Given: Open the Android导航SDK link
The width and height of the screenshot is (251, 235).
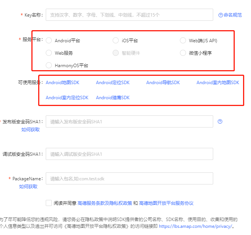Looking at the screenshot, I should click(x=163, y=83).
